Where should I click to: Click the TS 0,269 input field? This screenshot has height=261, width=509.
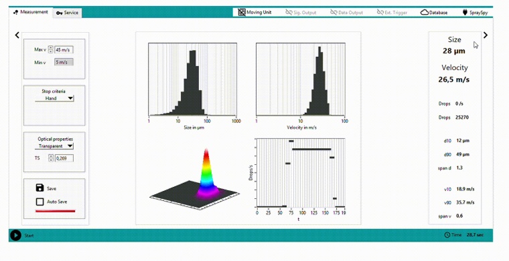[x=64, y=158]
